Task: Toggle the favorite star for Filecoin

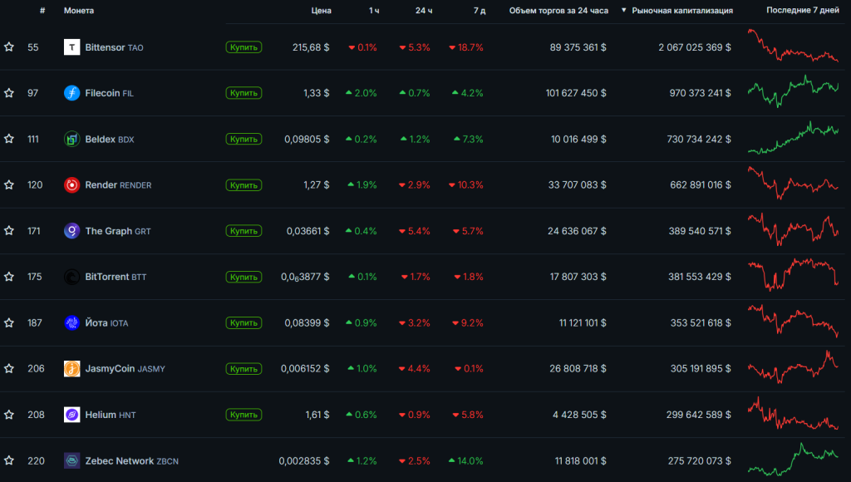Action: 9,93
